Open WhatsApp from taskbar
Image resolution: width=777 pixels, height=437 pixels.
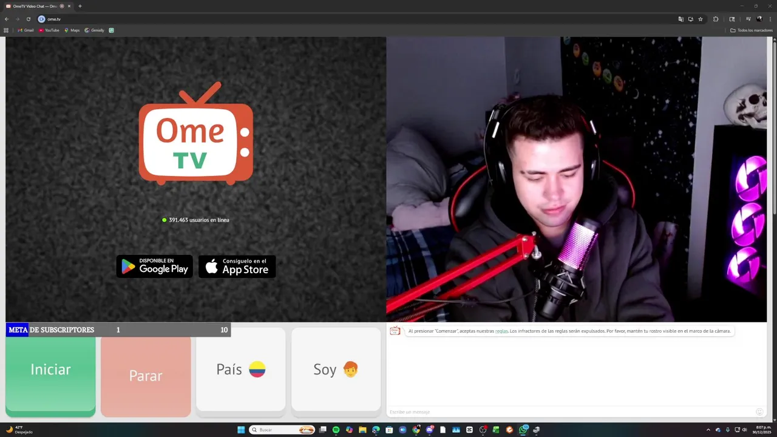tap(523, 430)
